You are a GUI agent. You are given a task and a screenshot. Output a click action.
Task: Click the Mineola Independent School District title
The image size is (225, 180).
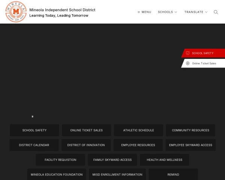62,10
